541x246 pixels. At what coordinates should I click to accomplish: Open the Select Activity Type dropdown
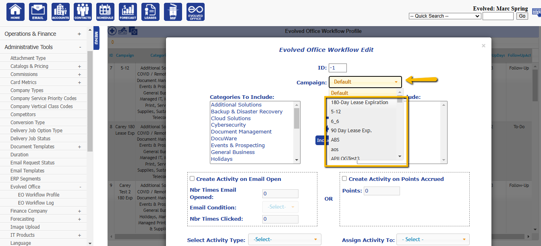(x=285, y=240)
